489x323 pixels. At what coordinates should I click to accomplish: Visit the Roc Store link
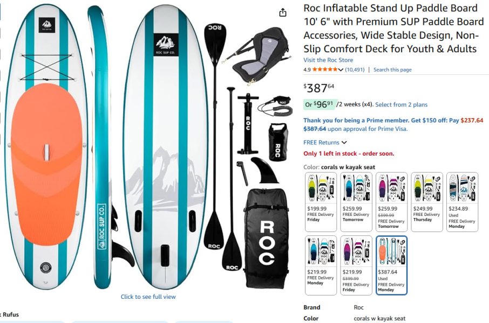click(328, 60)
